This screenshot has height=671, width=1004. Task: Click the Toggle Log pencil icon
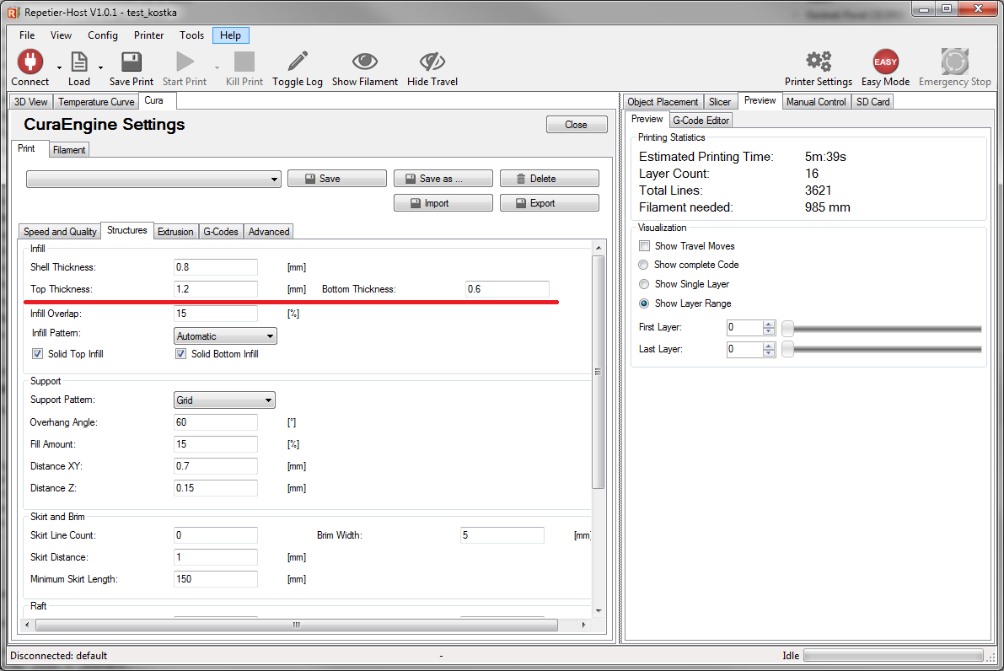coord(297,62)
